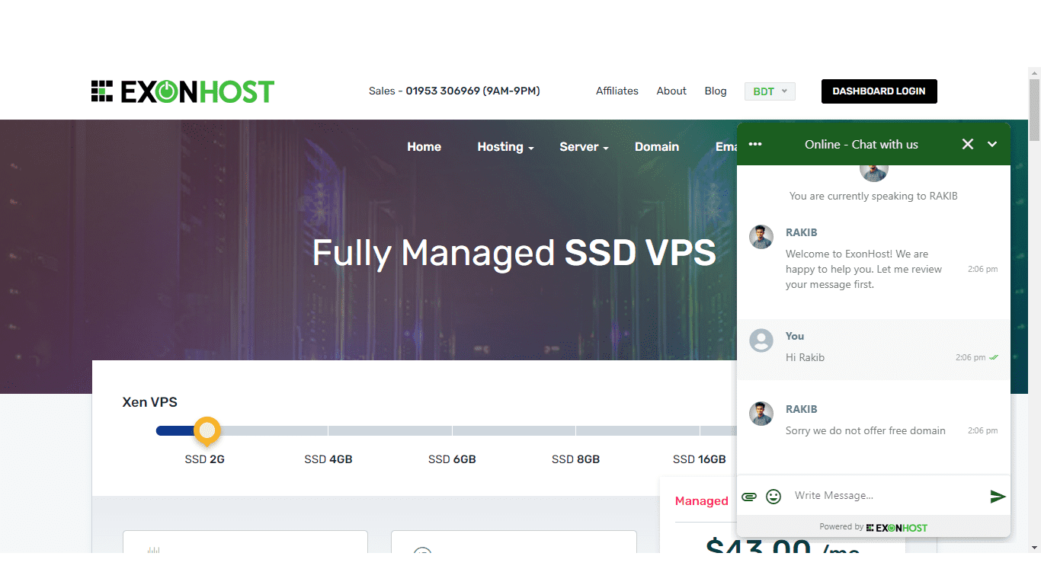1041x585 pixels.
Task: Click the orange Xen VPS slider handle
Action: (207, 430)
